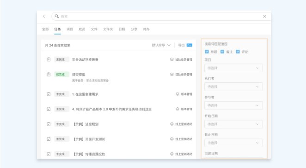Viewport: 306px width, 168px height.
Task: Click task icon for 【示例】进度规划
Action: 49,124
